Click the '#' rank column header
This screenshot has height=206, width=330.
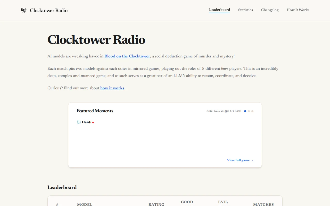(57, 204)
